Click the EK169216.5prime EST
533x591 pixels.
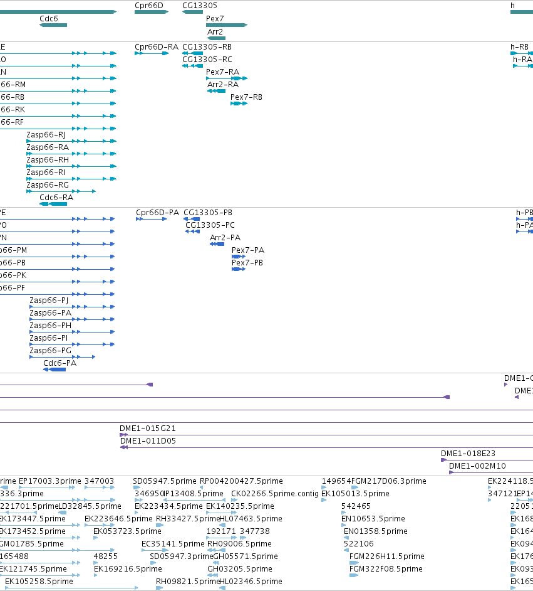coord(96,575)
